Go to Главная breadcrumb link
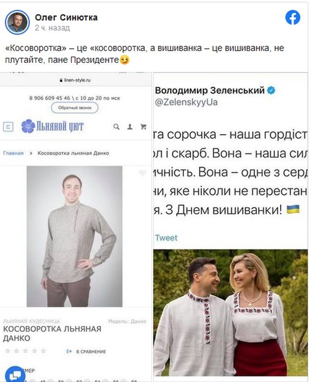This screenshot has height=382, width=309. pos(13,153)
